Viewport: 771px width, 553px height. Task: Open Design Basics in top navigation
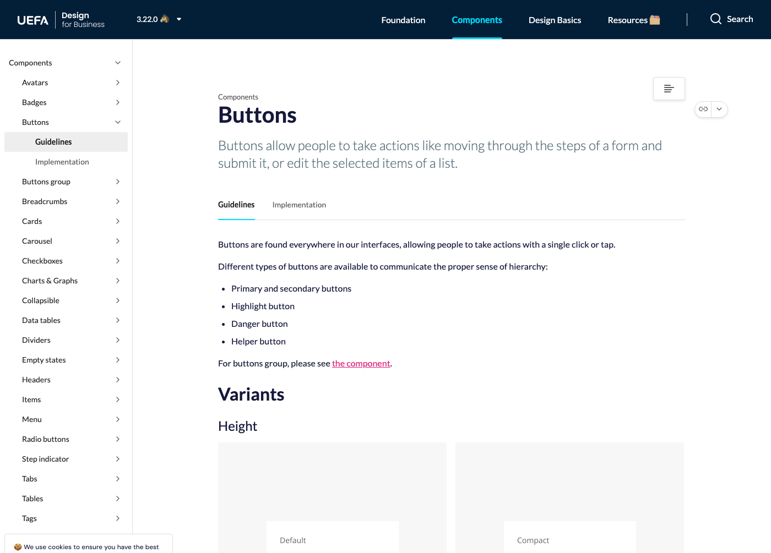click(x=555, y=20)
